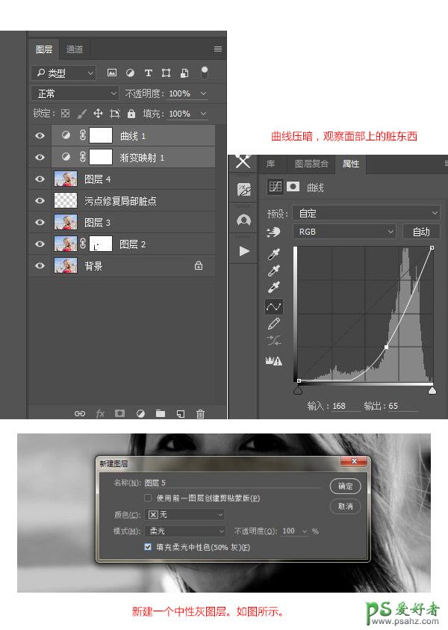Viewport: 448px width, 630px height.
Task: Click the delete layer trash icon
Action: pyautogui.click(x=200, y=413)
